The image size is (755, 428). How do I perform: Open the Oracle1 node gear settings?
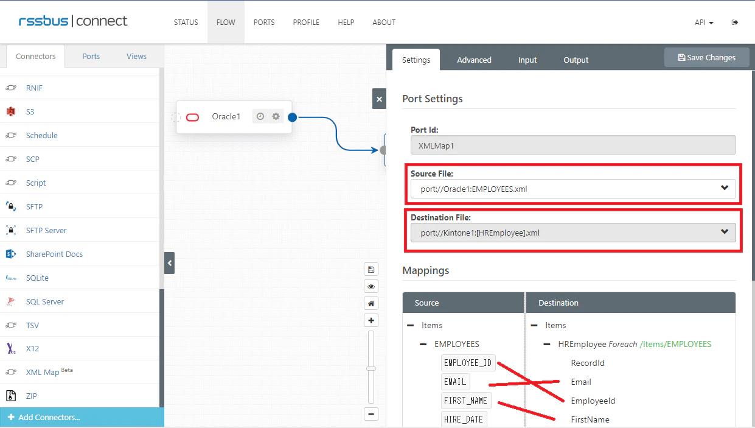(276, 116)
